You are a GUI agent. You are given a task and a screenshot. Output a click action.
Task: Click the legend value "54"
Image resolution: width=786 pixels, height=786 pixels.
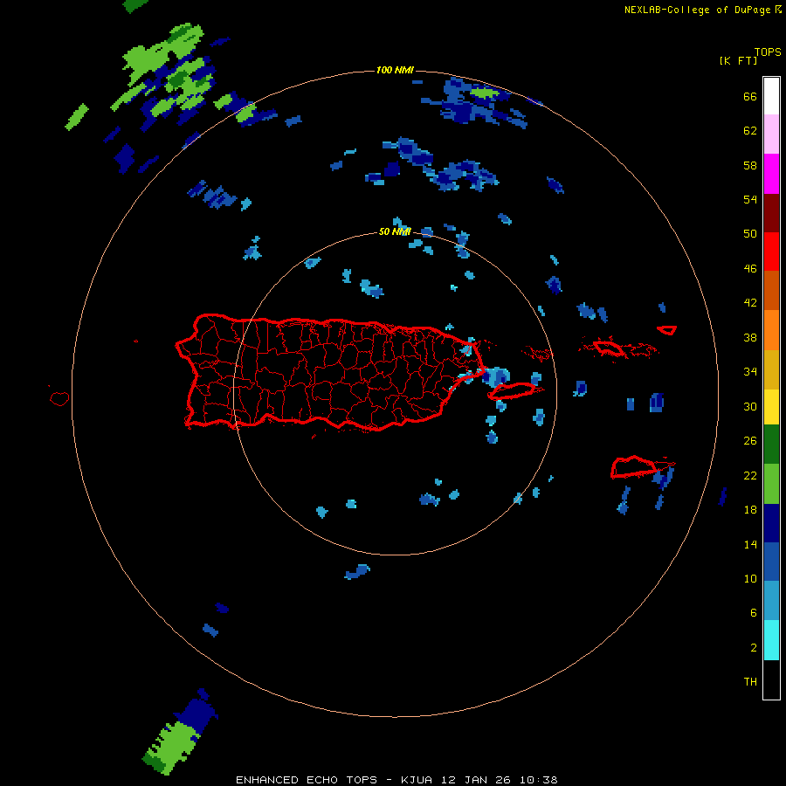click(x=750, y=199)
